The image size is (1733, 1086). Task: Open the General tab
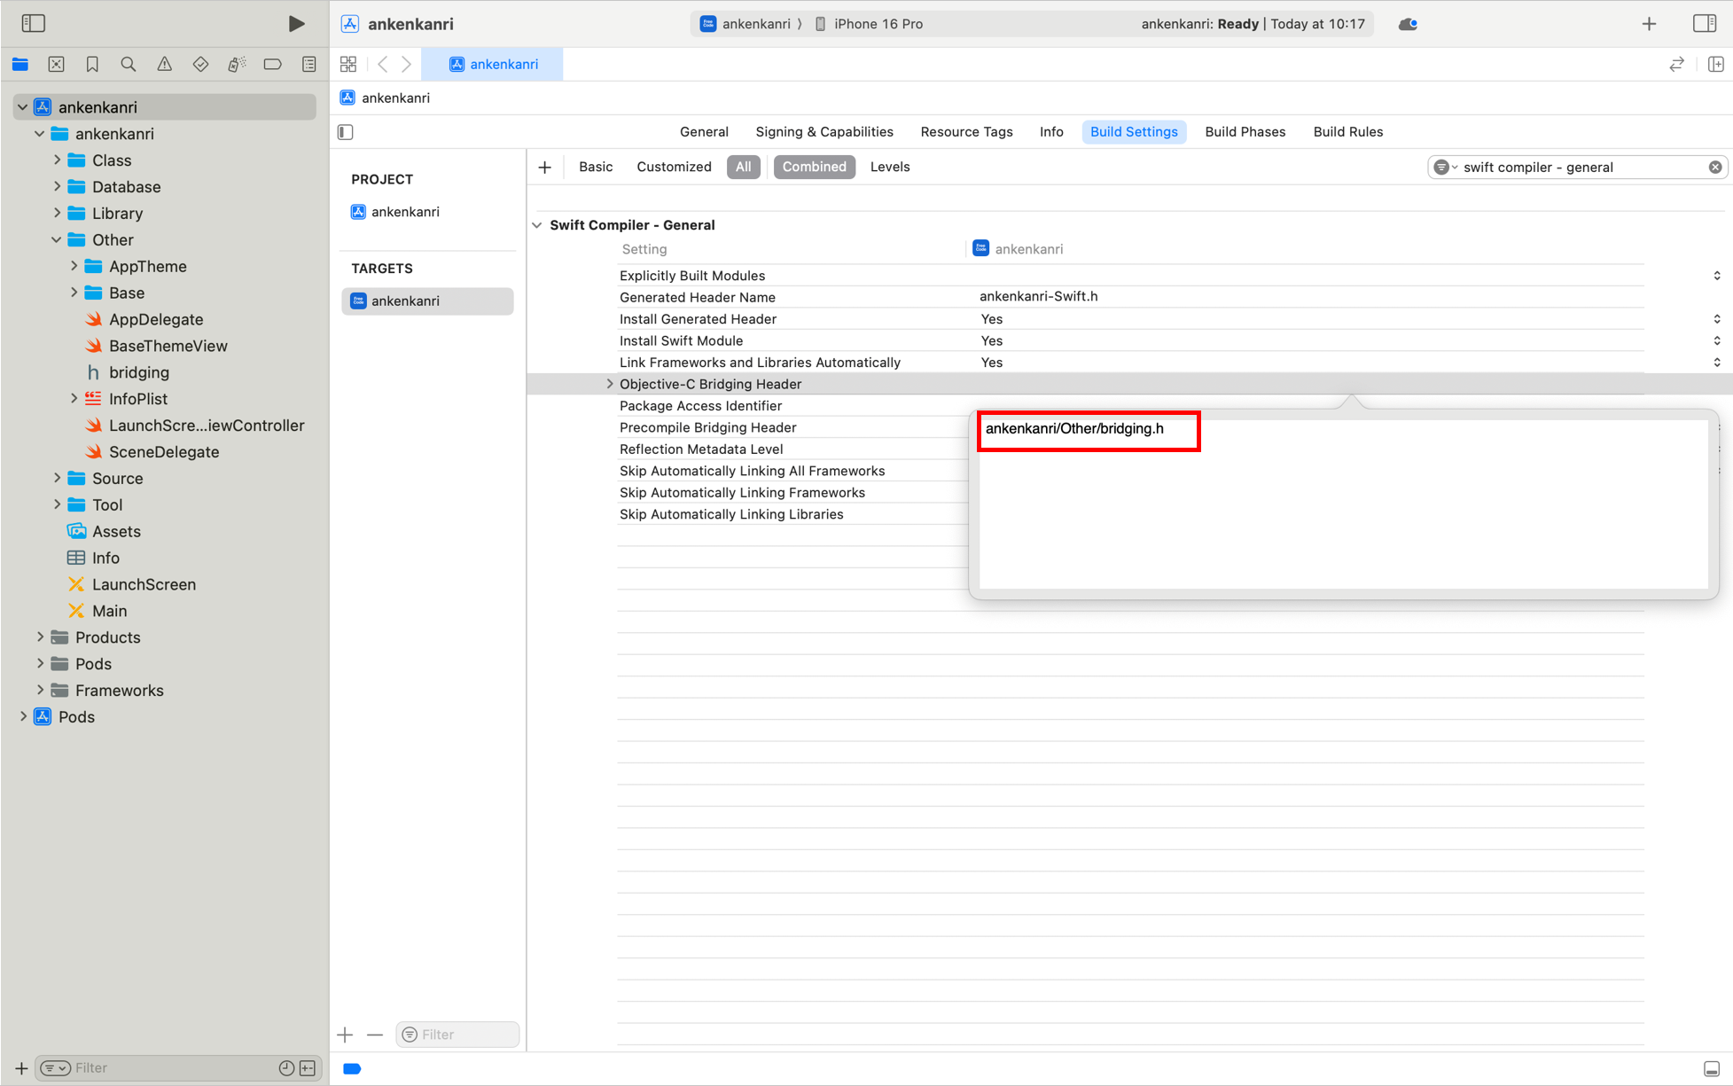point(704,132)
